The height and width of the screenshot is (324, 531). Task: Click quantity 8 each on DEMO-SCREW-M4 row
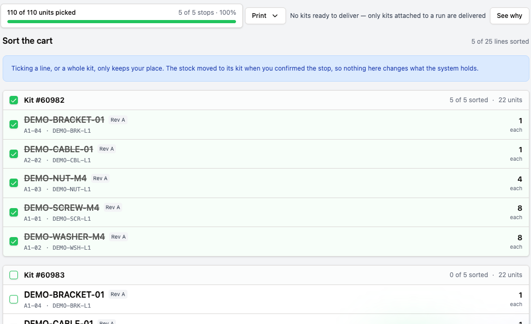(516, 212)
